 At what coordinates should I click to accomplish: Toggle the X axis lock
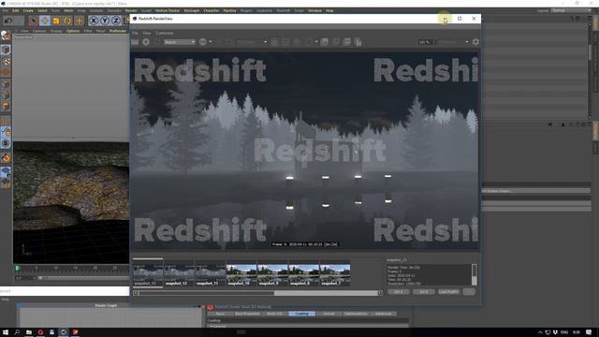pos(94,21)
